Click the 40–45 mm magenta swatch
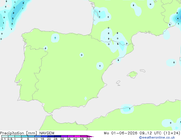This screenshot has width=181, height=140. (77, 136)
